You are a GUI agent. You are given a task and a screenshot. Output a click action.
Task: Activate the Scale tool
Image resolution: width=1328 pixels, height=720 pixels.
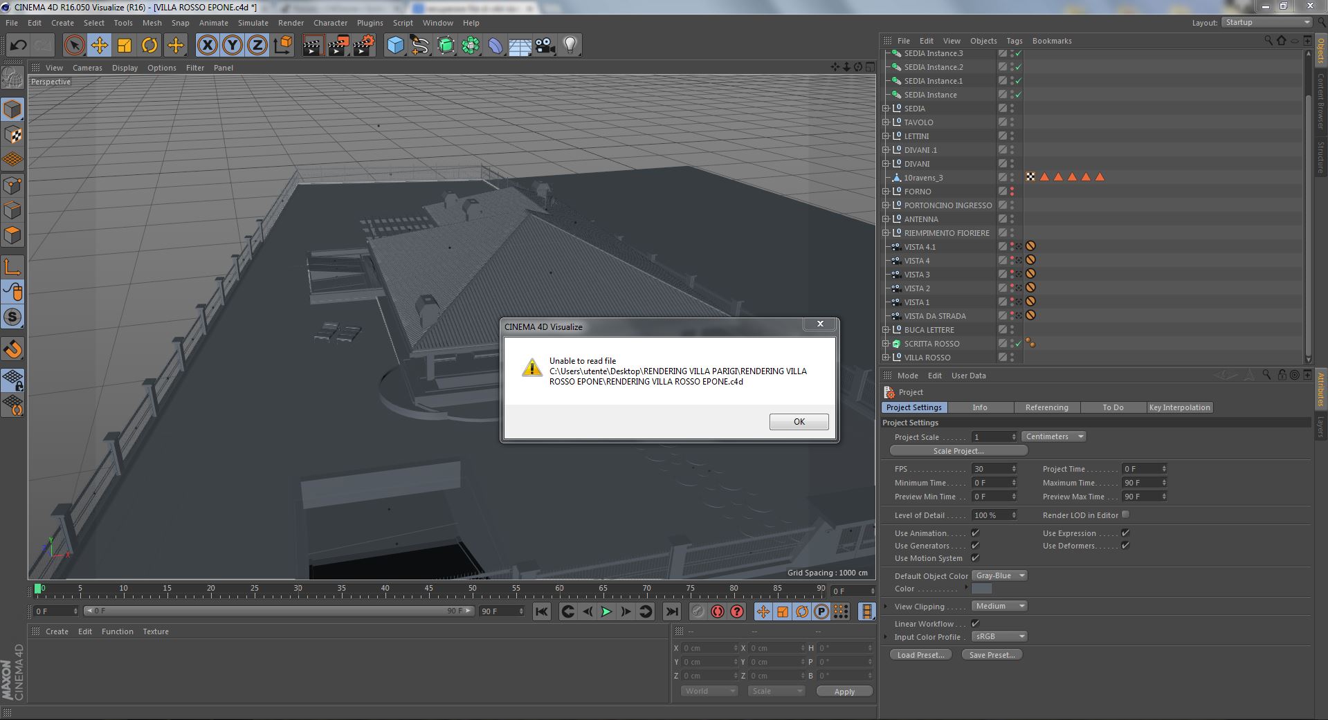point(125,46)
